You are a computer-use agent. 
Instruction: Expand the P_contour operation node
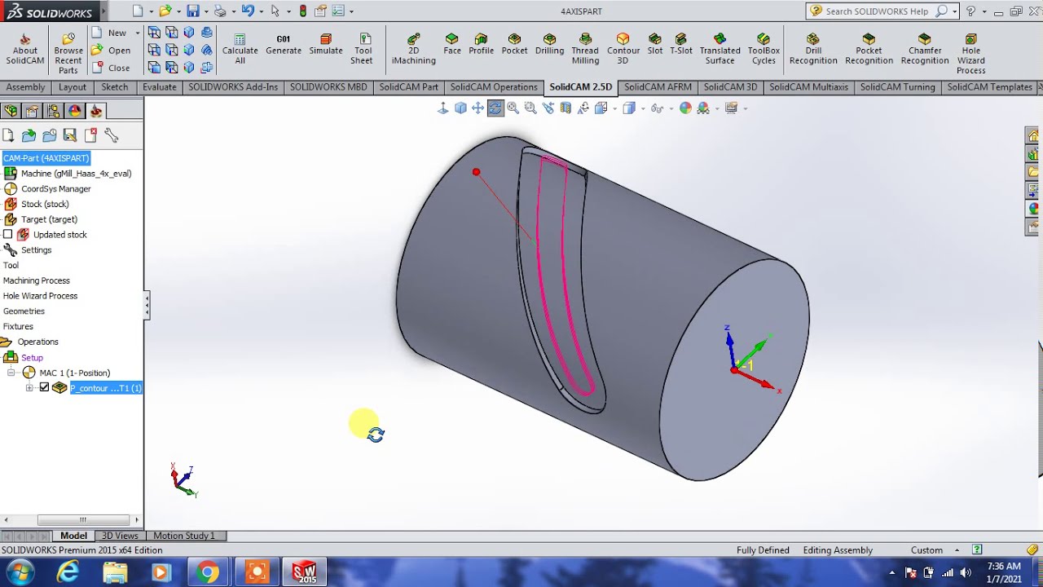coord(29,388)
